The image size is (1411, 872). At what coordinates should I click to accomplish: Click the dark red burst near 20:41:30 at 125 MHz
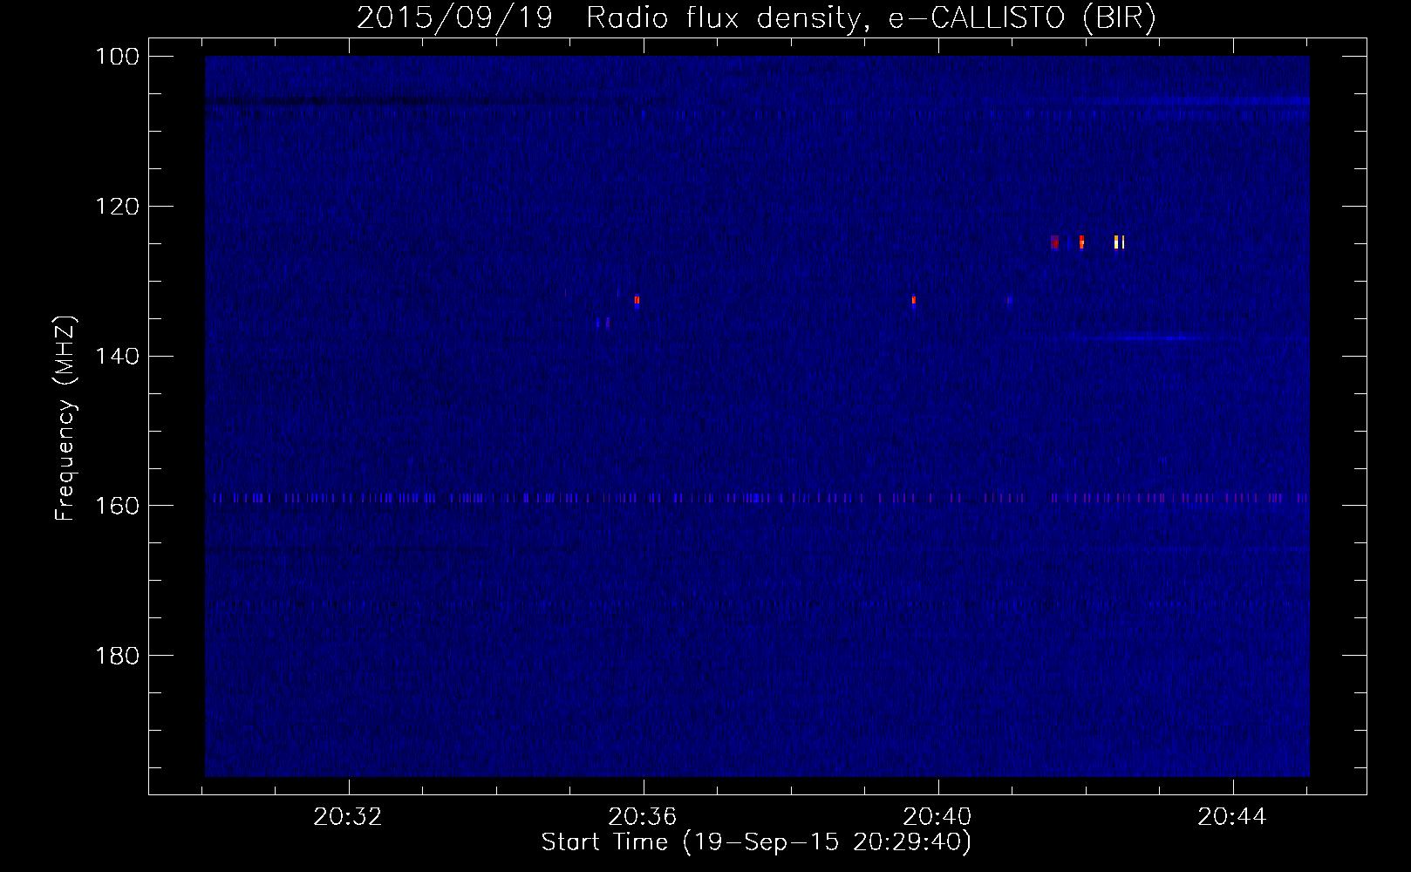pyautogui.click(x=1055, y=242)
